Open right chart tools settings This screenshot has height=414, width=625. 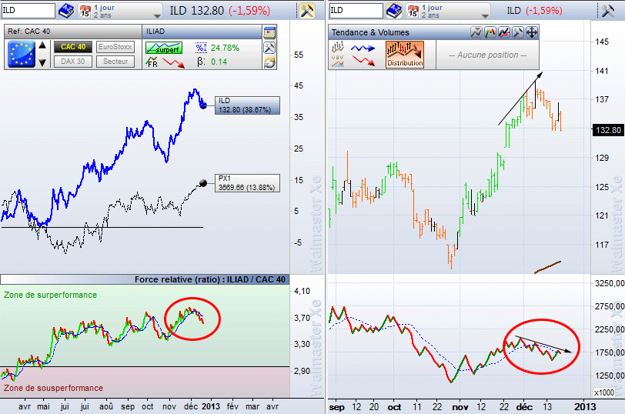click(608, 11)
